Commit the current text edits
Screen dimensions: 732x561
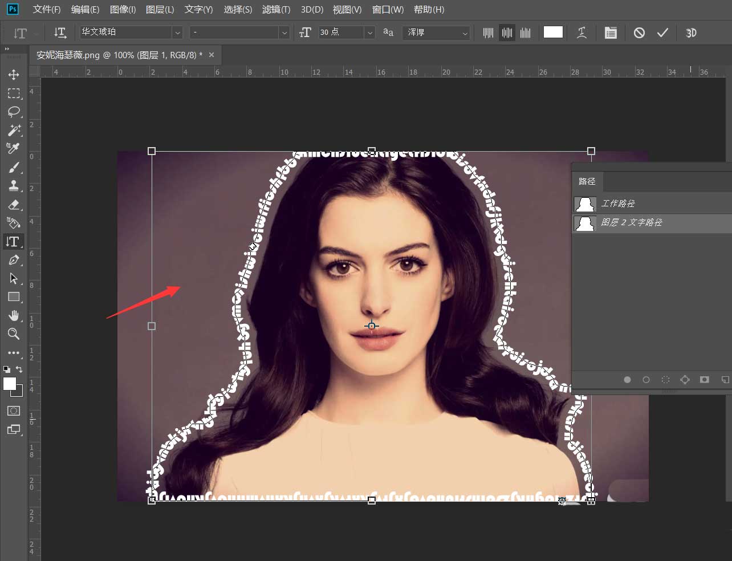coord(662,32)
